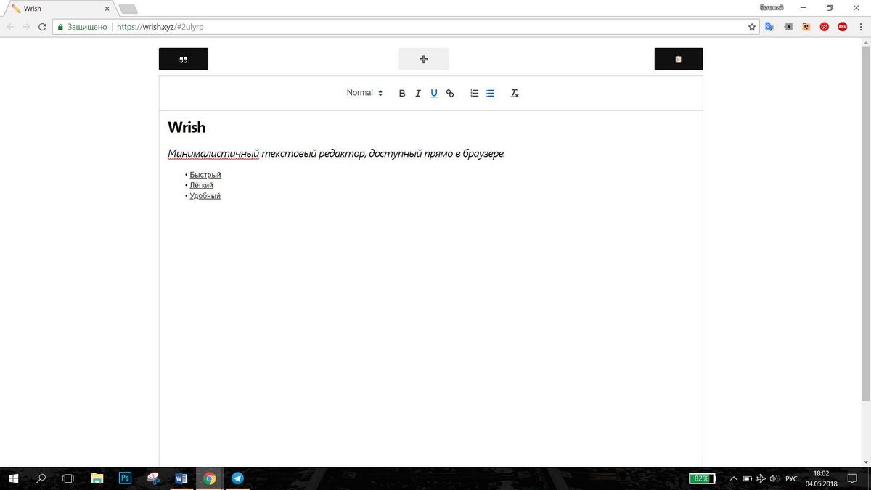The width and height of the screenshot is (871, 490).
Task: Click the black clipboard copy button
Action: [x=679, y=59]
